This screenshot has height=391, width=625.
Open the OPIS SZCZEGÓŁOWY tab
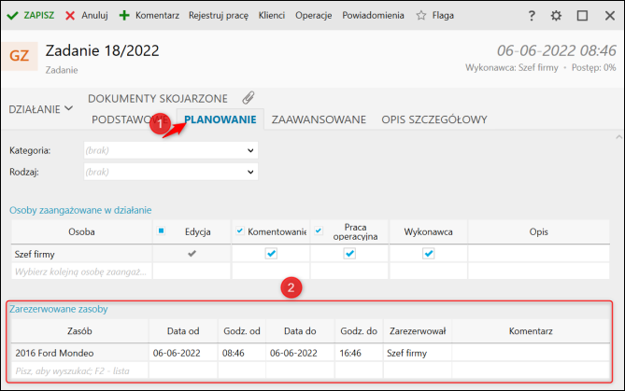pos(434,119)
